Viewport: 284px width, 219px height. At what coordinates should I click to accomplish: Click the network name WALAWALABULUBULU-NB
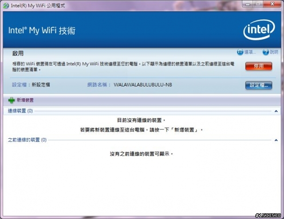click(x=143, y=85)
